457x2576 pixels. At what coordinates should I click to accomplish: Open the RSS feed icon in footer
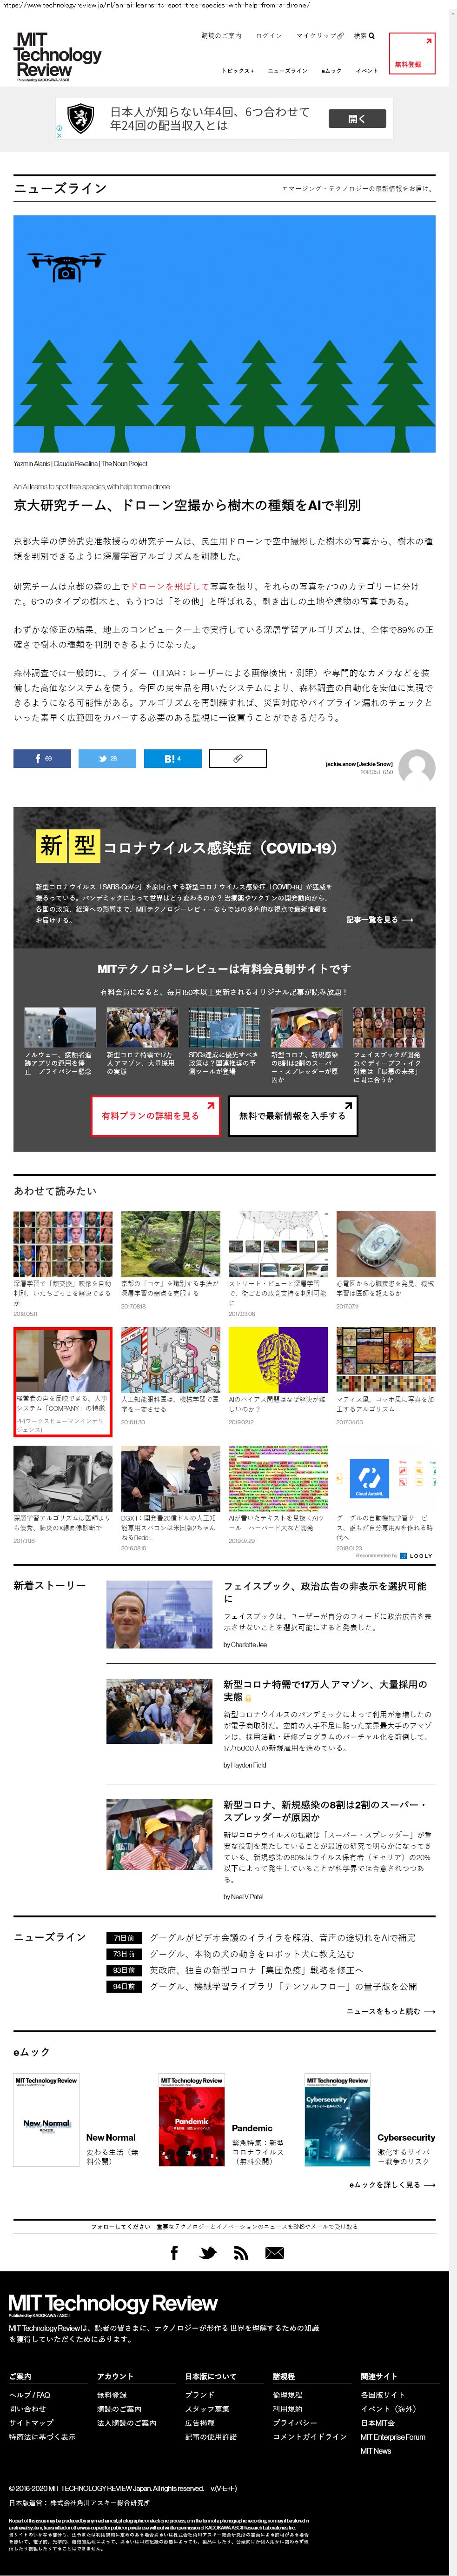click(240, 2252)
